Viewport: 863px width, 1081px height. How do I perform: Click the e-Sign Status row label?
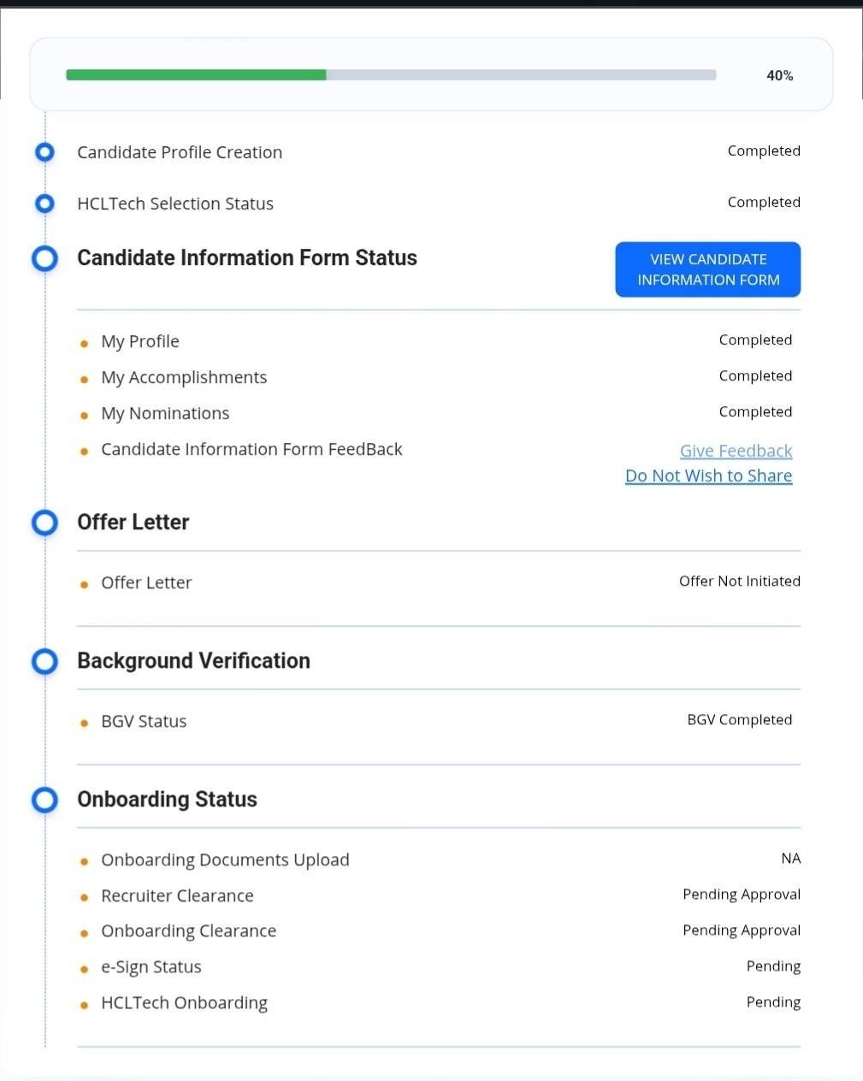[151, 966]
